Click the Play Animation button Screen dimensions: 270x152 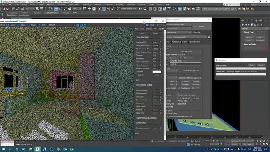[x=214, y=141]
